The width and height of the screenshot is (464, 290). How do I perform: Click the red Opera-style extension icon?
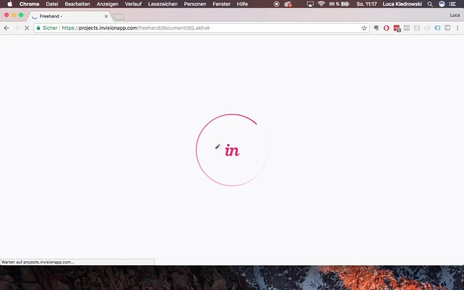(x=386, y=28)
